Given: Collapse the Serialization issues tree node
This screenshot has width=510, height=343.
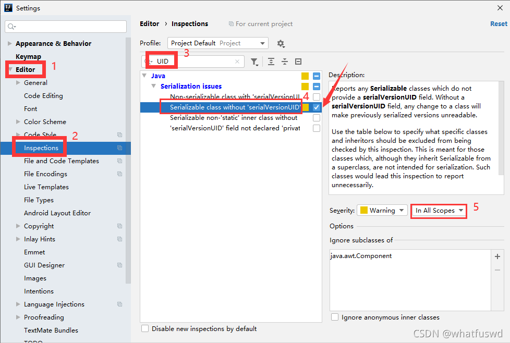Looking at the screenshot, I should click(153, 86).
